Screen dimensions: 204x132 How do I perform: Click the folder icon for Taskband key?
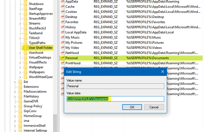tap(26, 33)
